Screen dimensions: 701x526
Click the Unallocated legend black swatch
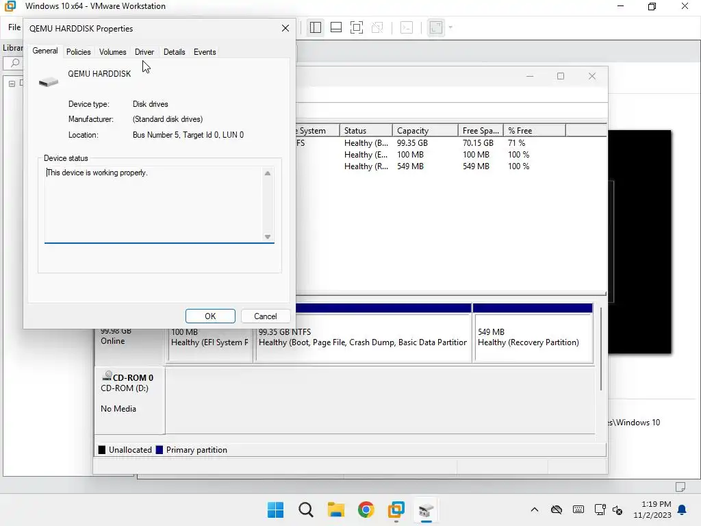[x=102, y=450]
